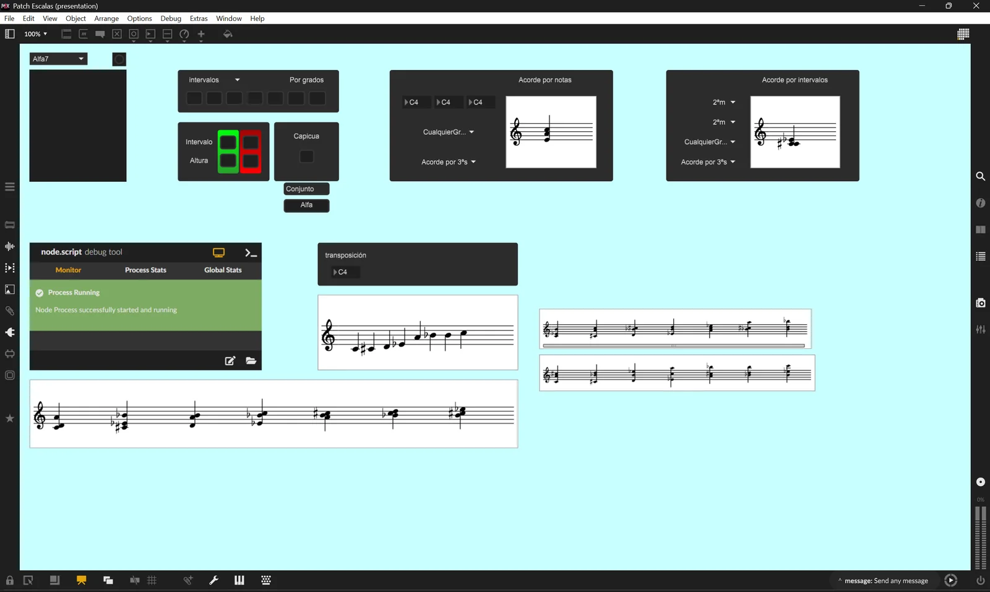Viewport: 990px width, 592px height.
Task: Toggle the green Intervalo box
Action: coord(228,143)
